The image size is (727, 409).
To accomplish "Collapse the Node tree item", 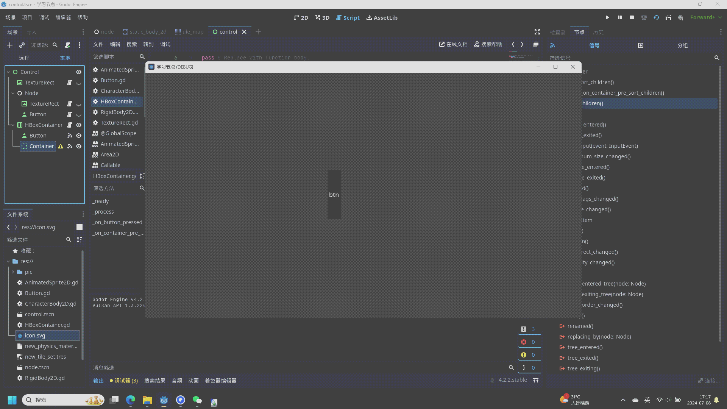I will [13, 93].
